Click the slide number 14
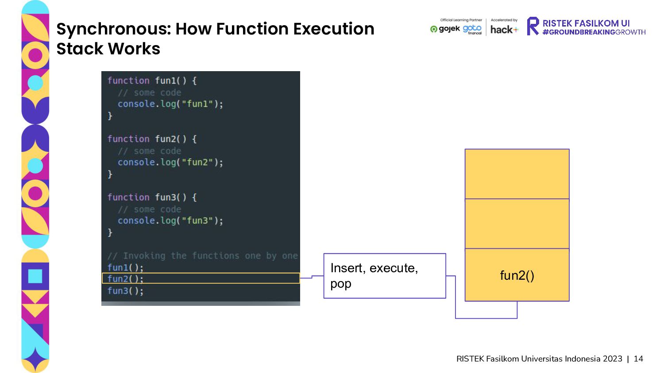Viewport: 664px width, 373px height. point(638,359)
